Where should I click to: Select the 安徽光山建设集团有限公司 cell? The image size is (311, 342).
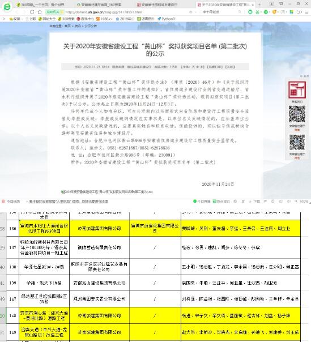click(99, 283)
